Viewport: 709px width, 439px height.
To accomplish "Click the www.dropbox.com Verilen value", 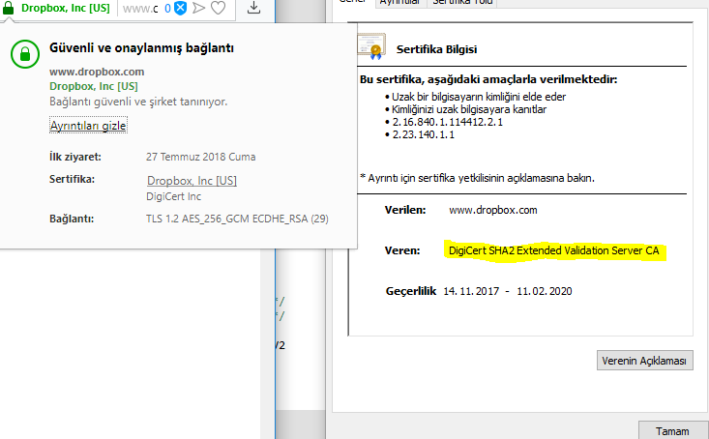I will pos(493,210).
